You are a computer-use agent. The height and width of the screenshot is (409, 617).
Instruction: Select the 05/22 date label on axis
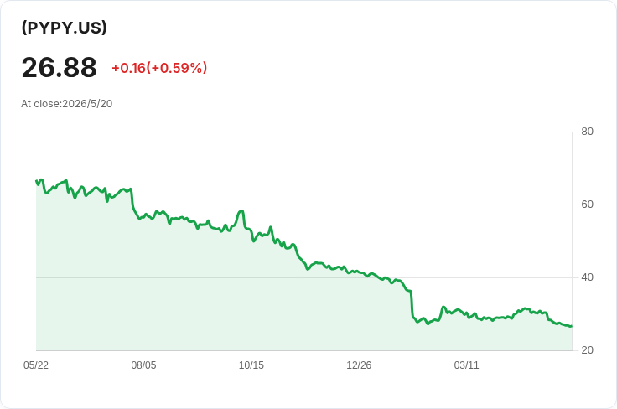[36, 365]
